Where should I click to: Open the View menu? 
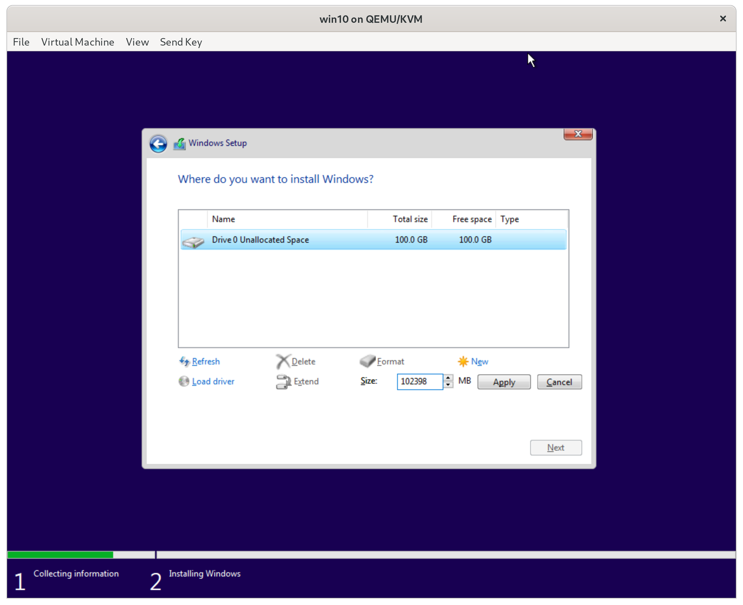137,42
